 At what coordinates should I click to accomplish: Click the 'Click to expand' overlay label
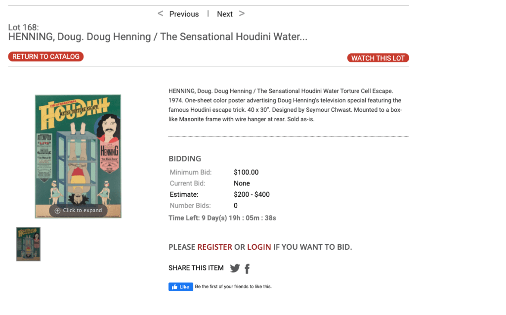82,211
